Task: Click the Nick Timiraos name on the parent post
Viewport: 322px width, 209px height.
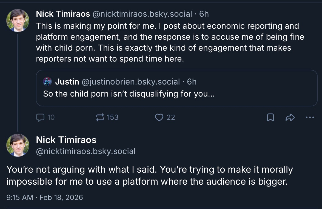Action: click(x=63, y=14)
